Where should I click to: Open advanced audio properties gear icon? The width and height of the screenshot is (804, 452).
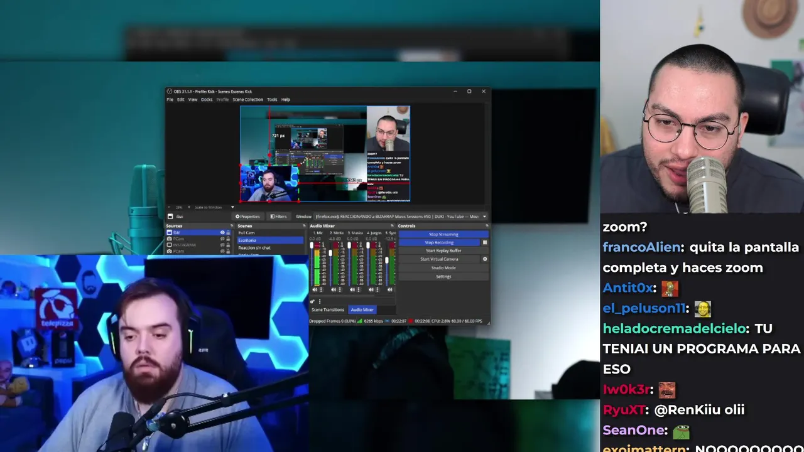312,301
